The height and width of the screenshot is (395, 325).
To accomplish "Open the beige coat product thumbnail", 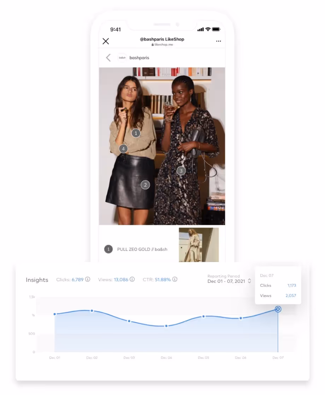I will pyautogui.click(x=199, y=245).
